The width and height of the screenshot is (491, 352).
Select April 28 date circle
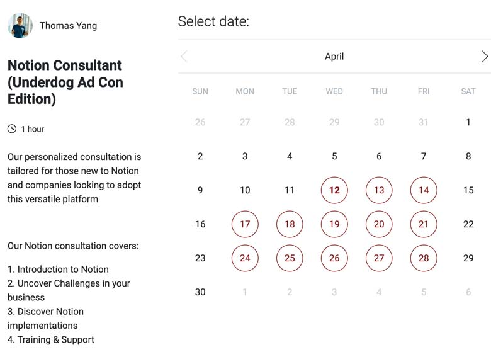(424, 258)
